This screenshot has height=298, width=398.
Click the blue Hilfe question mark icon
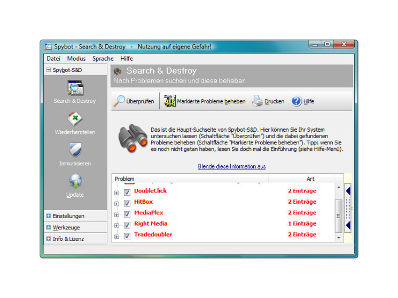(x=296, y=101)
